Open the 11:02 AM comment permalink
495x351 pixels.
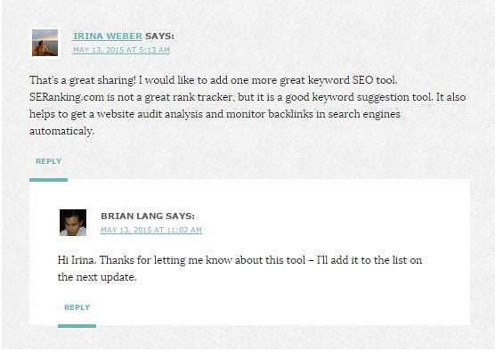tap(151, 230)
